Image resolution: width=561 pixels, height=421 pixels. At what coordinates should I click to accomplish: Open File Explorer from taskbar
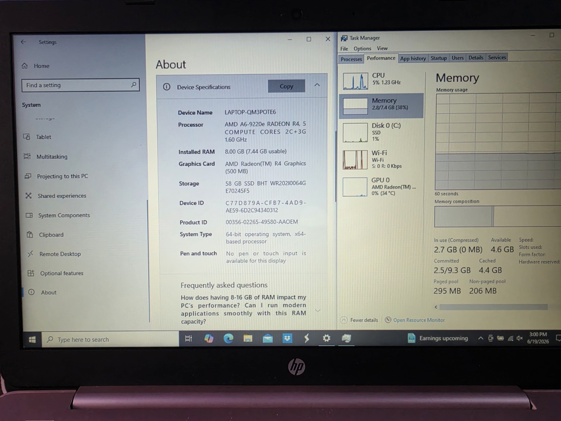[248, 339]
